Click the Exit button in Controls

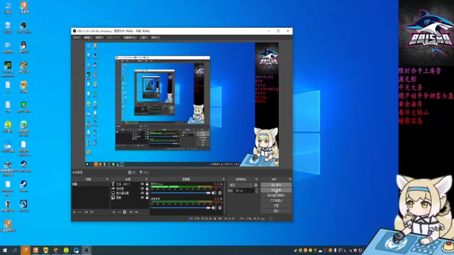276,211
